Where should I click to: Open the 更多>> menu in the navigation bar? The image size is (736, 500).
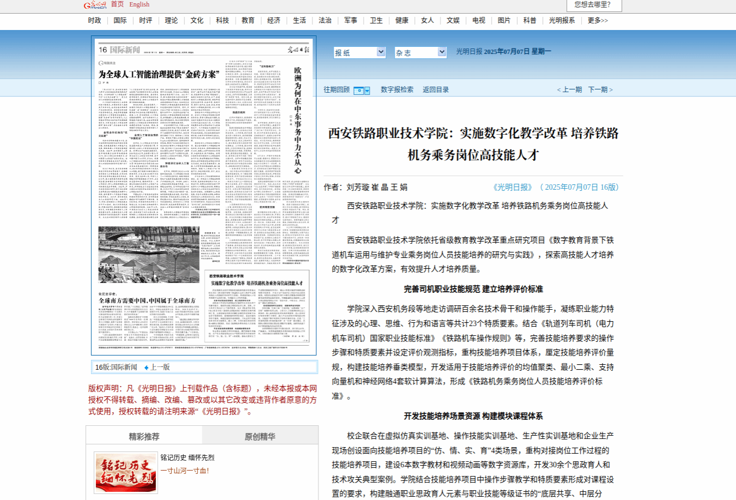(598, 21)
